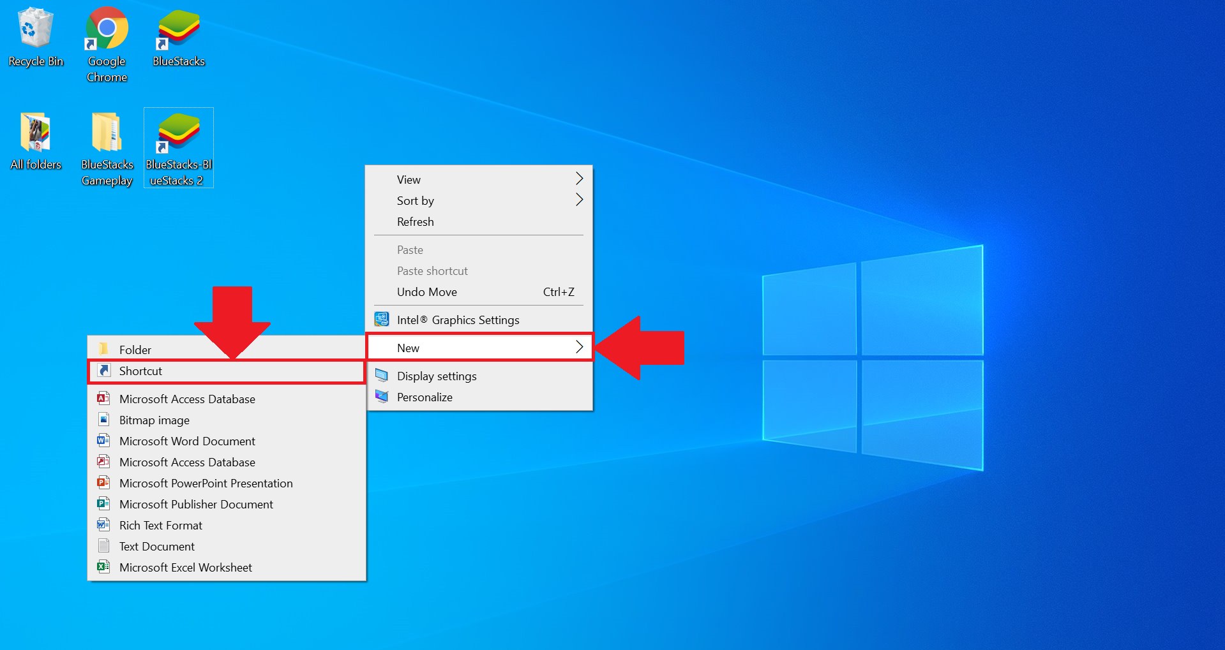Create a Bitmap image from the submenu
Viewport: 1225px width, 650px height.
click(227, 420)
